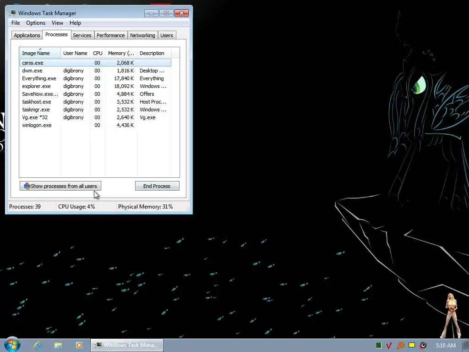Click the Windows Task Manager taskbar button
The height and width of the screenshot is (352, 469).
click(x=127, y=345)
